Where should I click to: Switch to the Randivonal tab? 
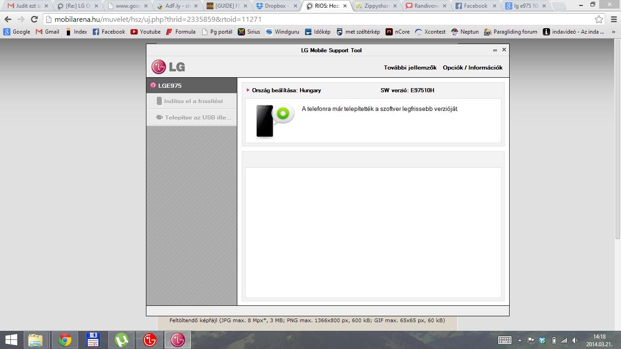pos(425,6)
